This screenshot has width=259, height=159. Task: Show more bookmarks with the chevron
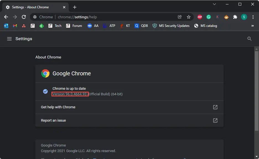coord(253,26)
